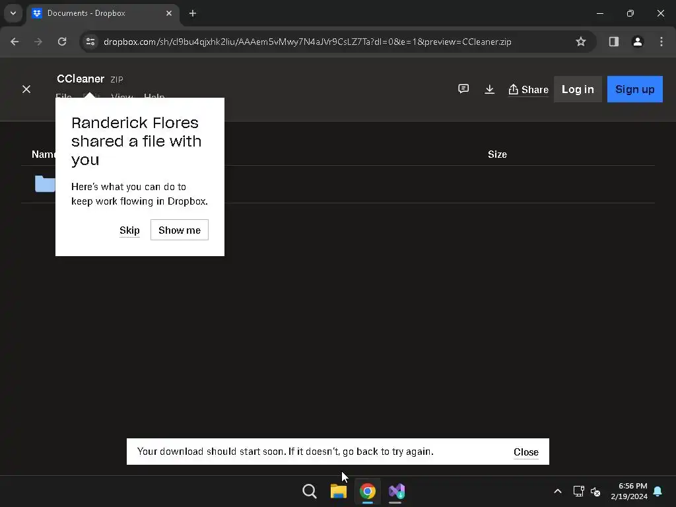Screen dimensions: 676x507
Task: Open the Chrome profile menu
Action: [637, 42]
